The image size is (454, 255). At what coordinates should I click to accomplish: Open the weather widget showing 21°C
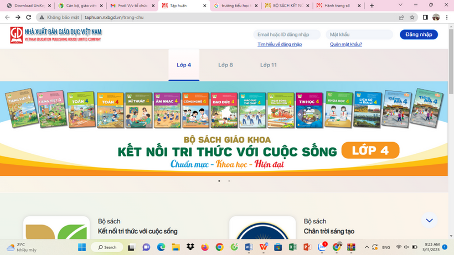tap(22, 247)
